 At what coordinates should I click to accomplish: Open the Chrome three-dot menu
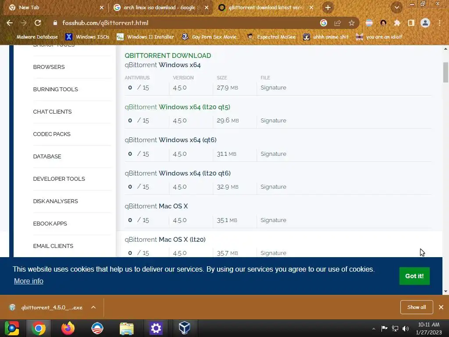pos(439,23)
